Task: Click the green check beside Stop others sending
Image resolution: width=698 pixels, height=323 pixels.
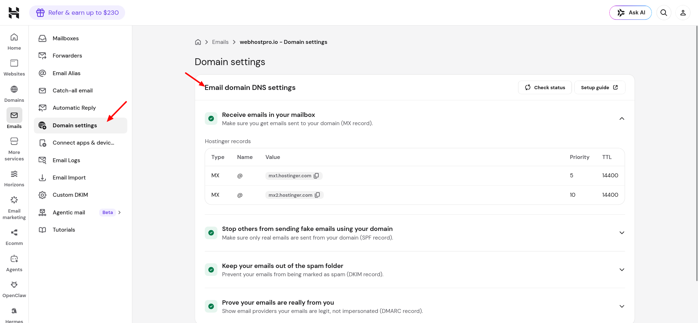Action: [x=211, y=233]
